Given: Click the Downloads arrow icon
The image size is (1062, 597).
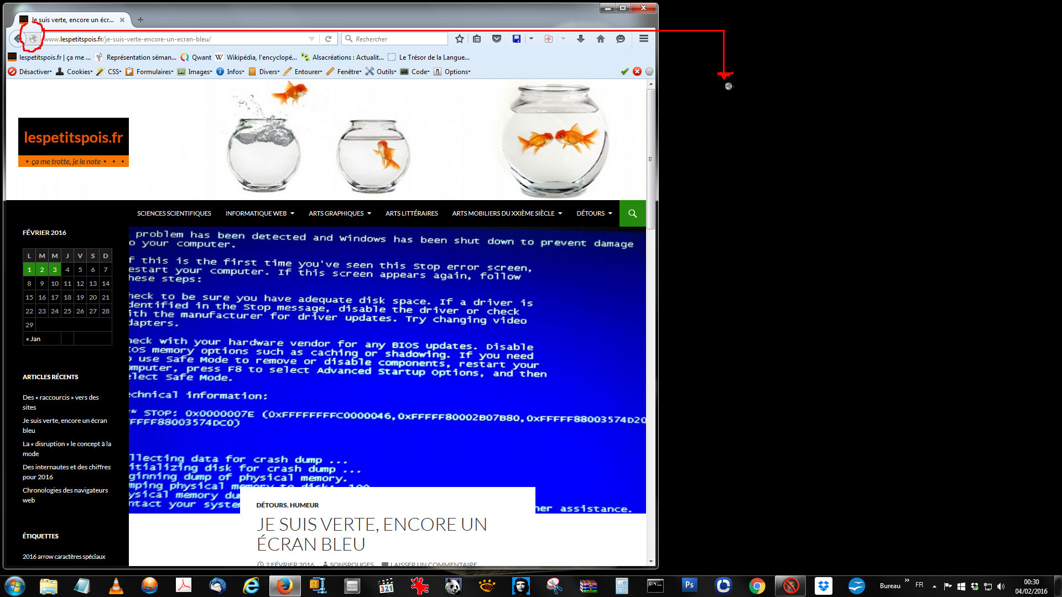Looking at the screenshot, I should pos(580,39).
